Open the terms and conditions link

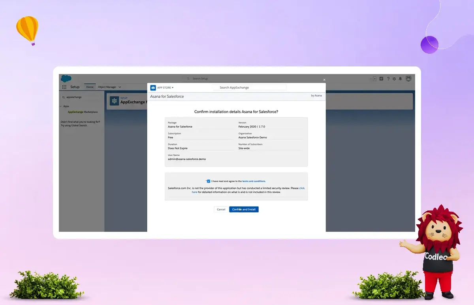[254, 181]
